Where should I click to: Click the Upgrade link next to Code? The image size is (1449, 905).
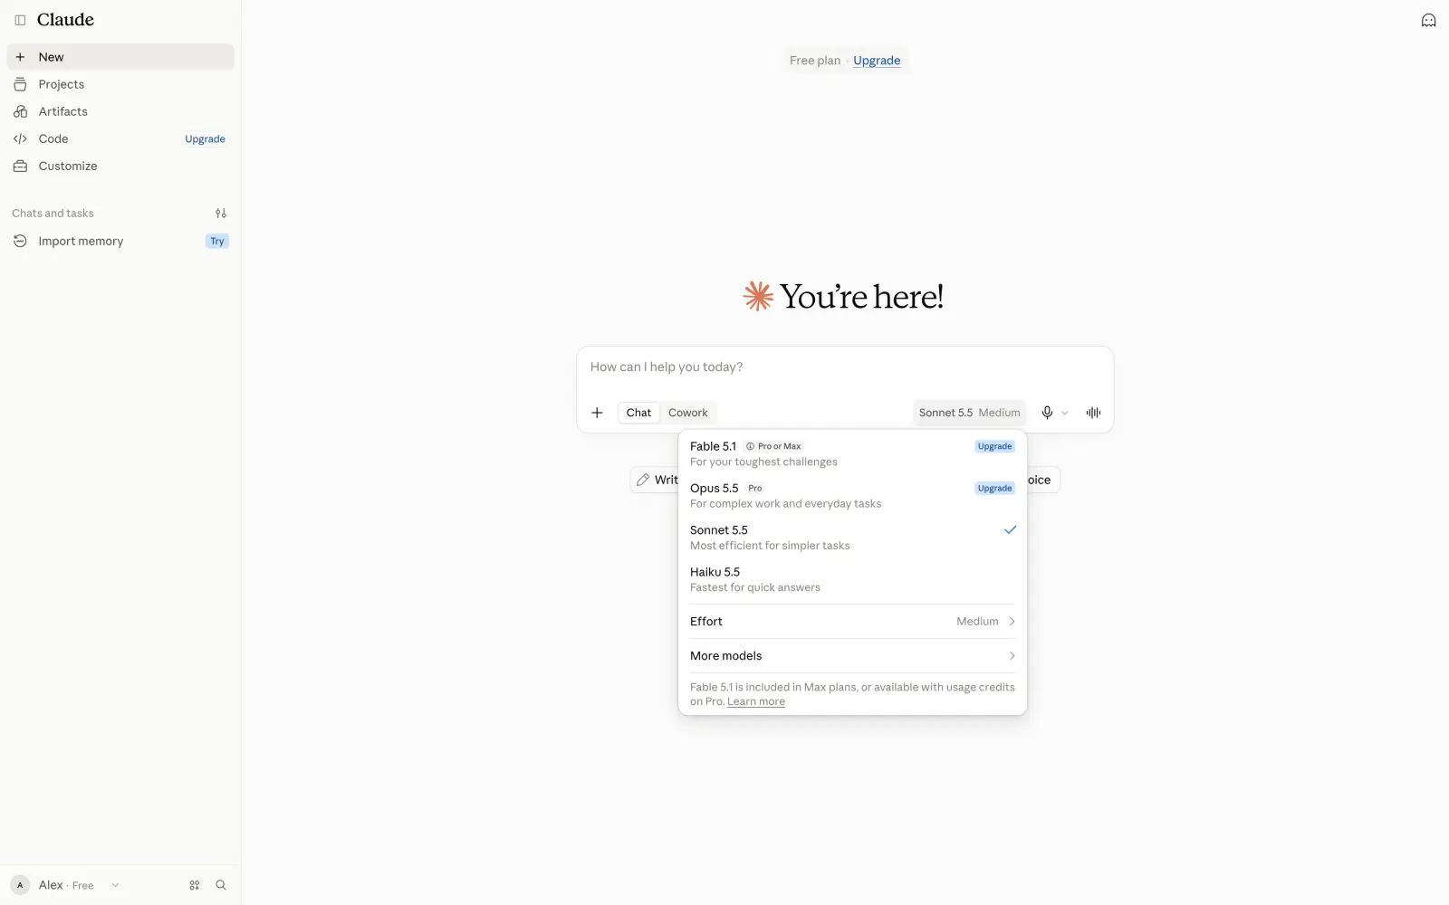tap(205, 139)
